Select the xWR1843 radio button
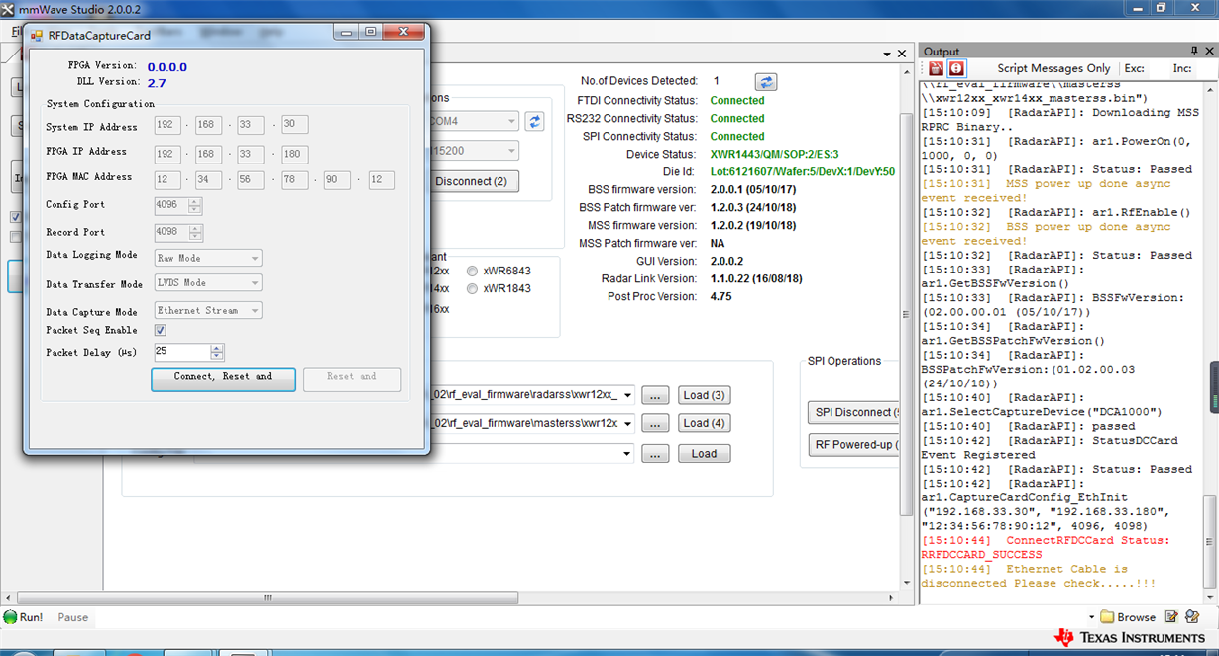 (473, 289)
